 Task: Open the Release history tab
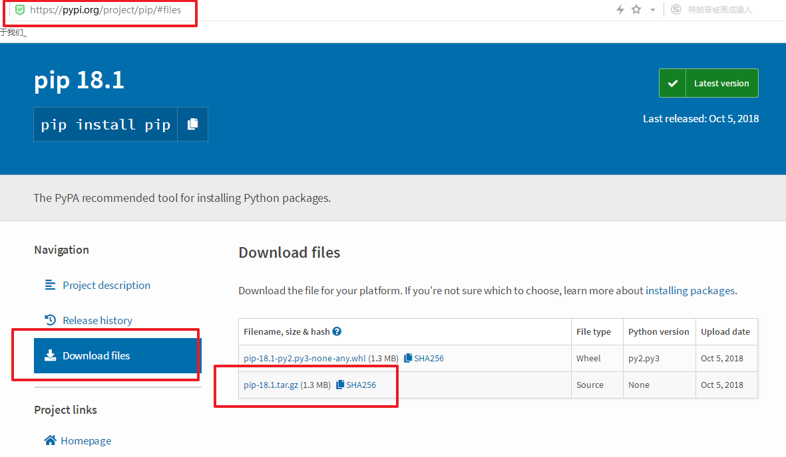97,320
